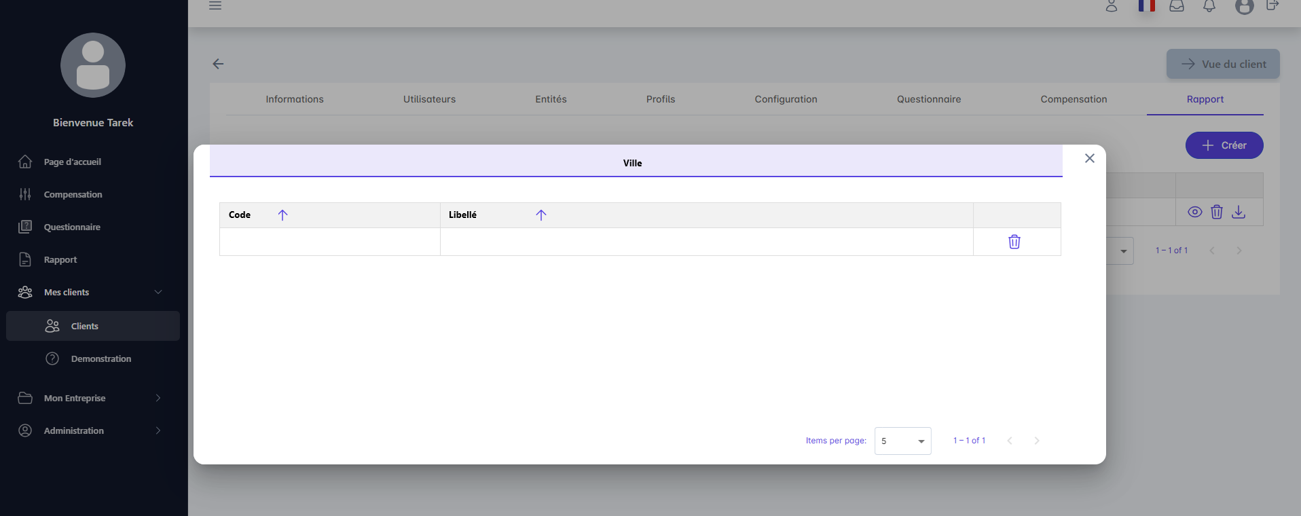Click the eye icon to view report

coord(1194,212)
